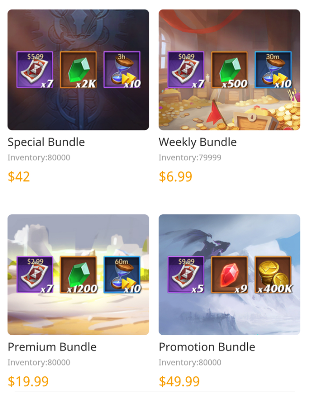Click the 60m speedup hourglass icon
The image size is (309, 401).
coord(122,275)
